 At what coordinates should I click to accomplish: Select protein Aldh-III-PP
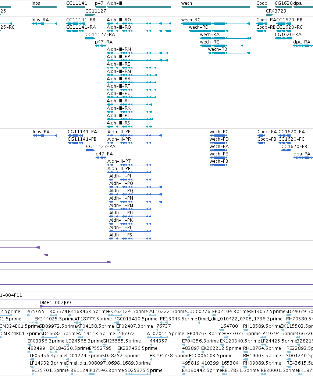[135, 136]
